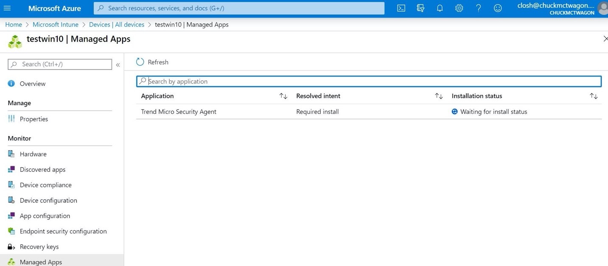
Task: Click the Trend Micro Security Agent row
Action: (369, 112)
